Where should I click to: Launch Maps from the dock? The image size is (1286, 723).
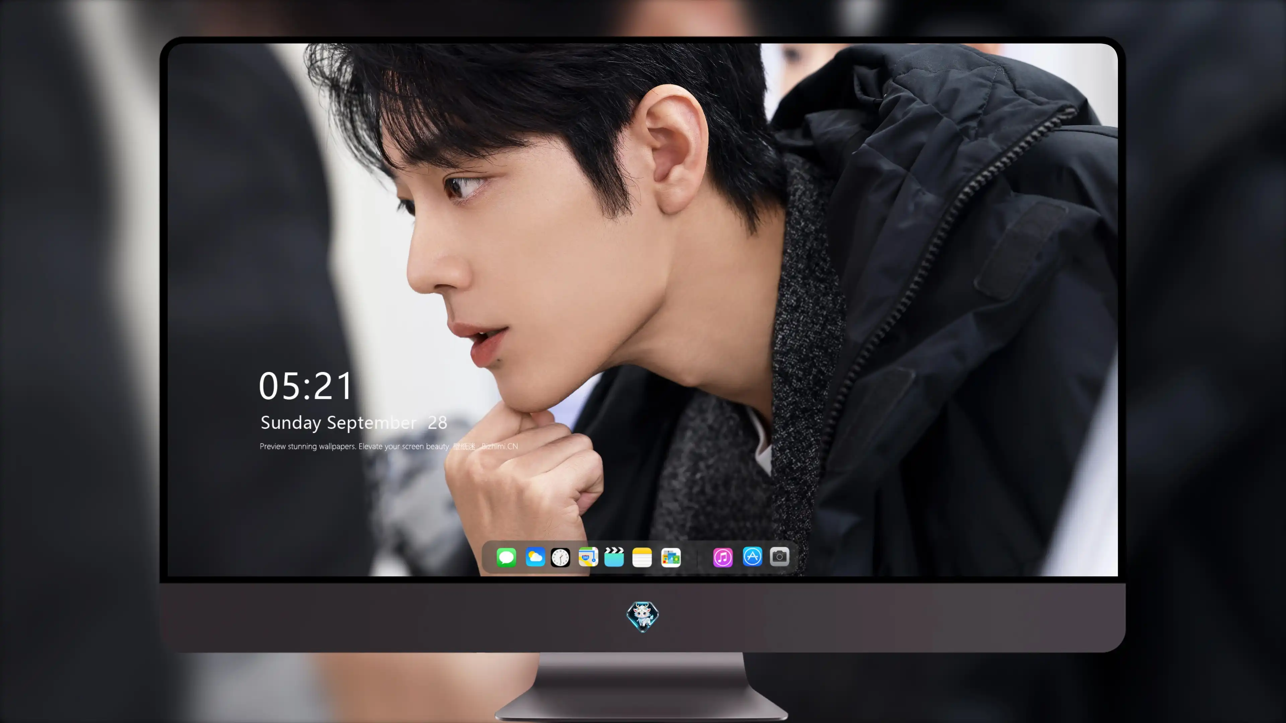click(588, 557)
